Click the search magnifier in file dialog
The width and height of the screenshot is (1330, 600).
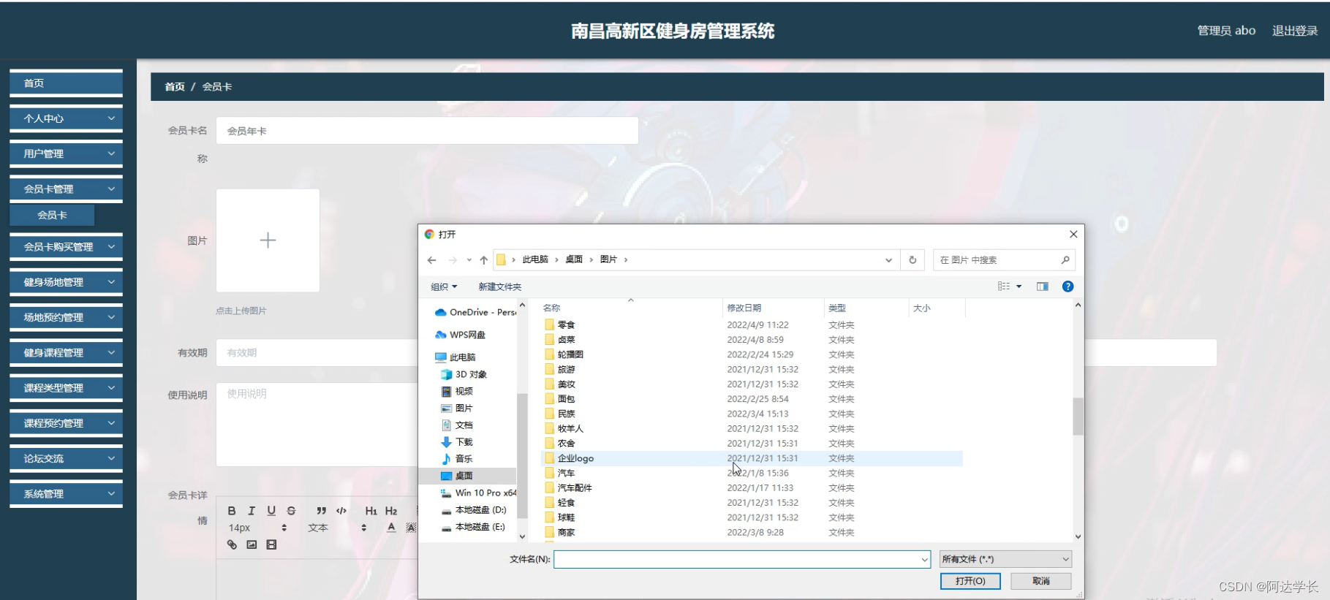tap(1065, 260)
